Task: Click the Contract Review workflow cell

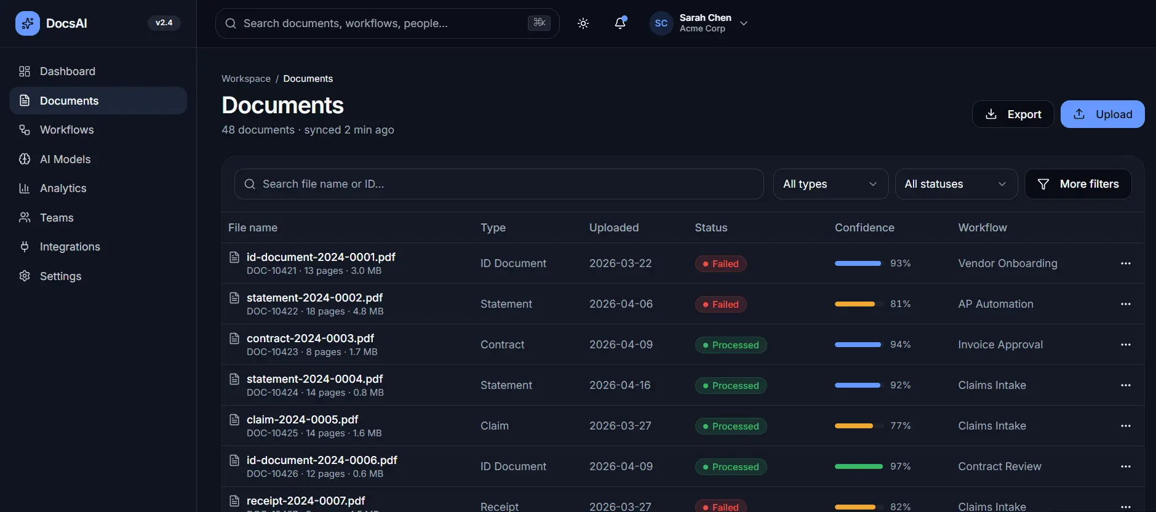Action: (x=1000, y=466)
